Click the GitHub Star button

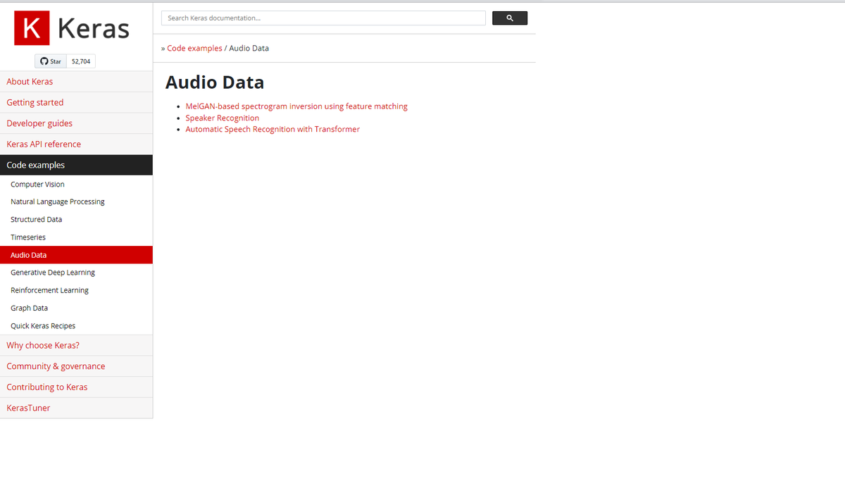pyautogui.click(x=51, y=61)
